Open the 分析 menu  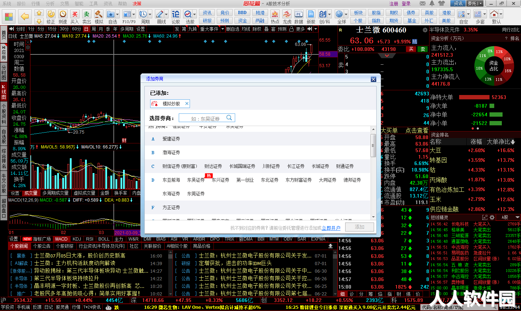point(50,4)
